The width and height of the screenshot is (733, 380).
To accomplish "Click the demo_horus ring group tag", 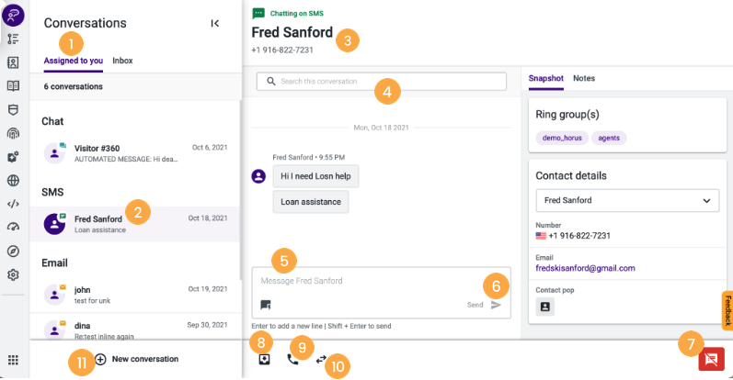I will [562, 139].
